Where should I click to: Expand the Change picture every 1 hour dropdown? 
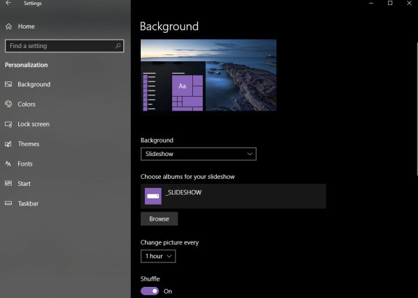pos(158,256)
